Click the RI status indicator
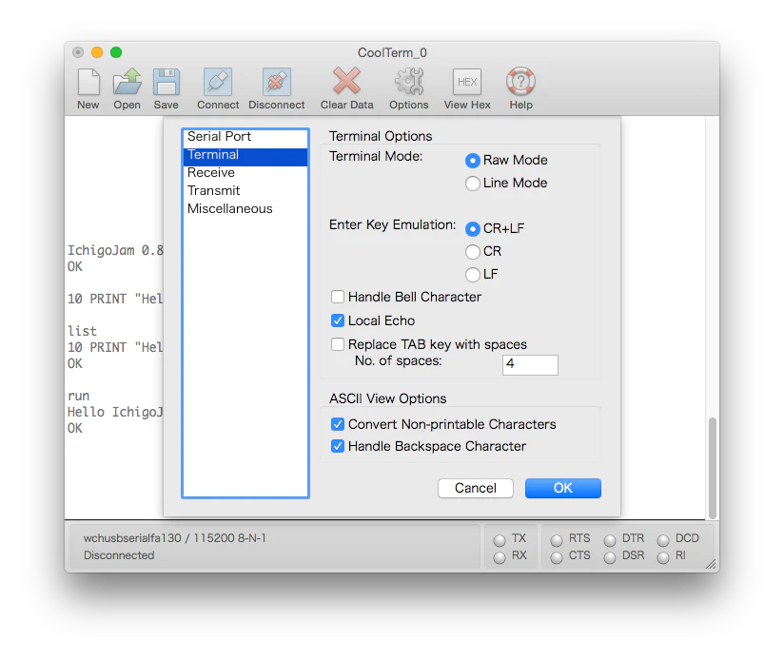784x660 pixels. [663, 557]
